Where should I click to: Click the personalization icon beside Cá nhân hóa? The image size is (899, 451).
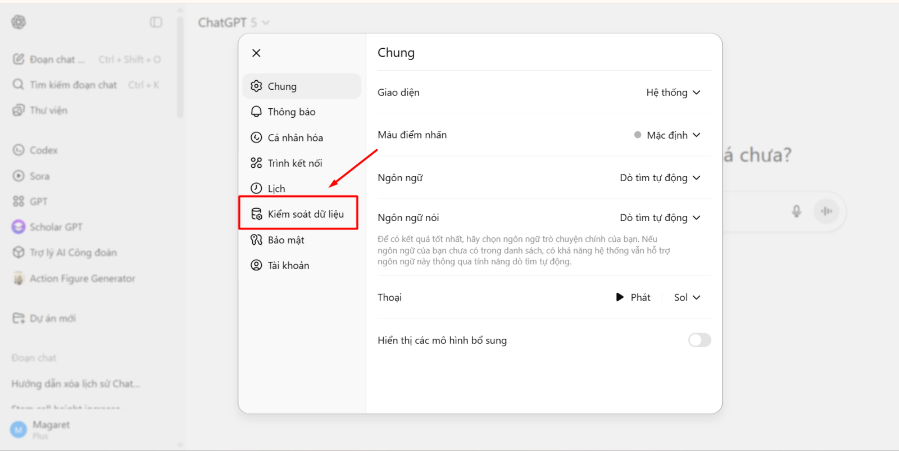coord(256,137)
